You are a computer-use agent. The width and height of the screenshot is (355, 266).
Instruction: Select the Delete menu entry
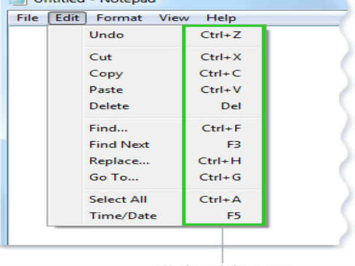click(x=109, y=106)
